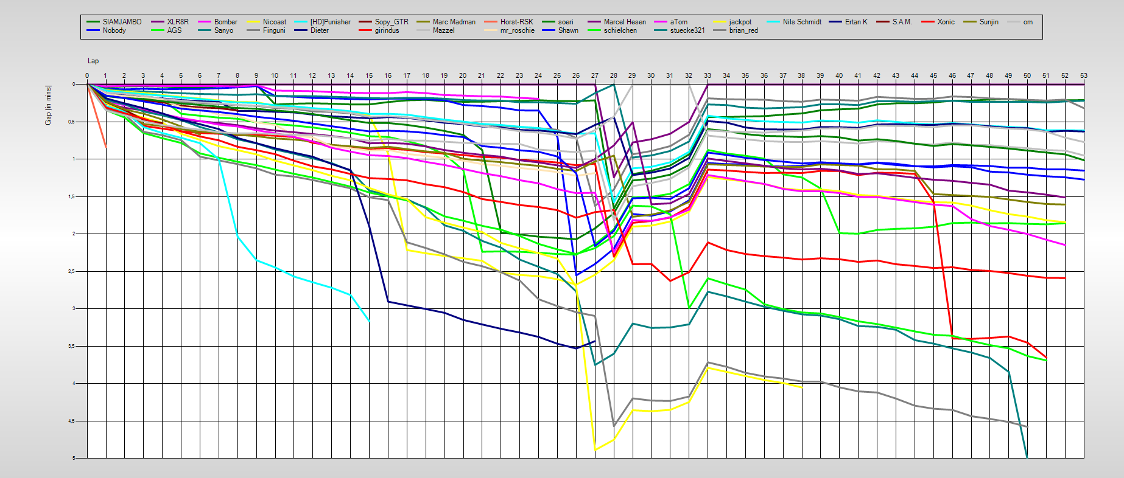
Task: Click the brian_red legend label
Action: click(743, 30)
